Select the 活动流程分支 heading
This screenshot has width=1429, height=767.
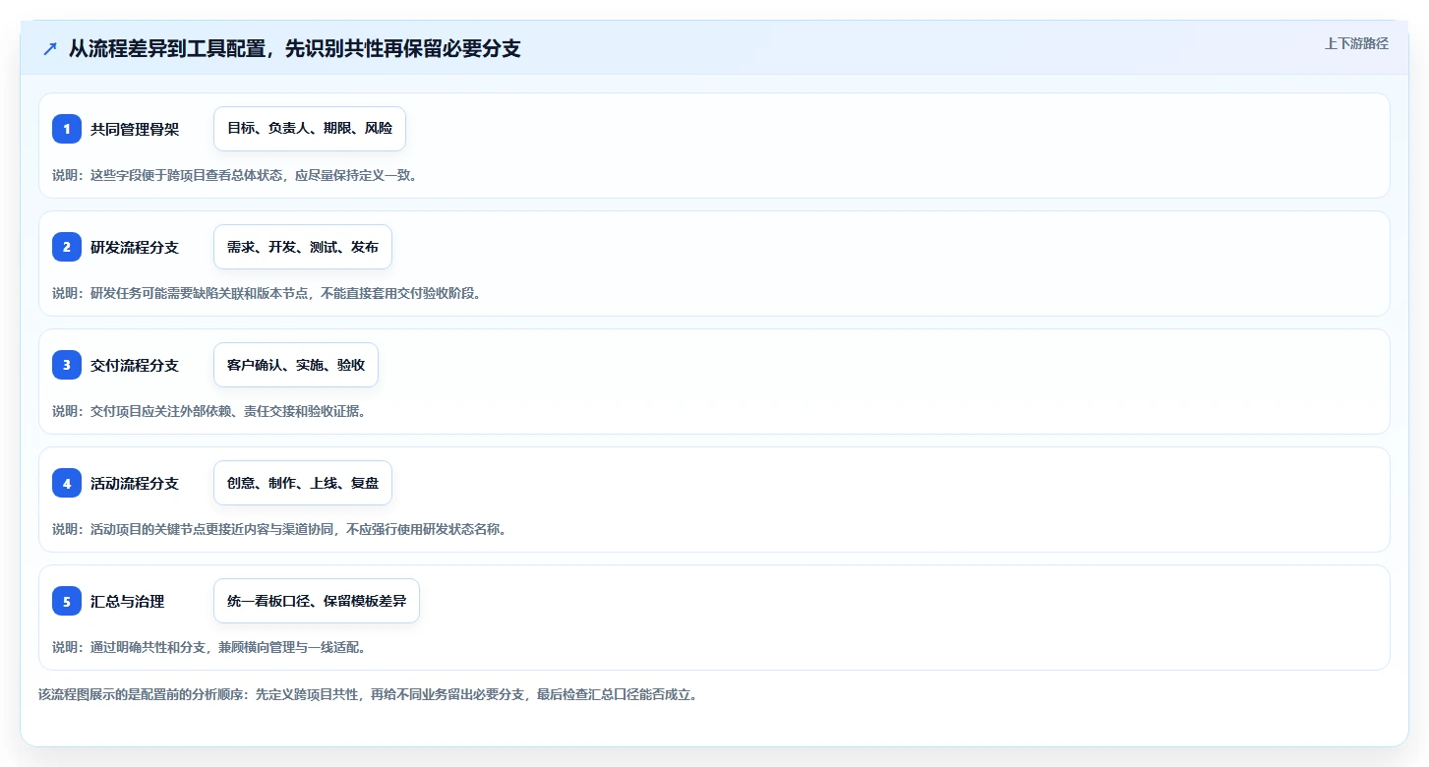point(135,483)
